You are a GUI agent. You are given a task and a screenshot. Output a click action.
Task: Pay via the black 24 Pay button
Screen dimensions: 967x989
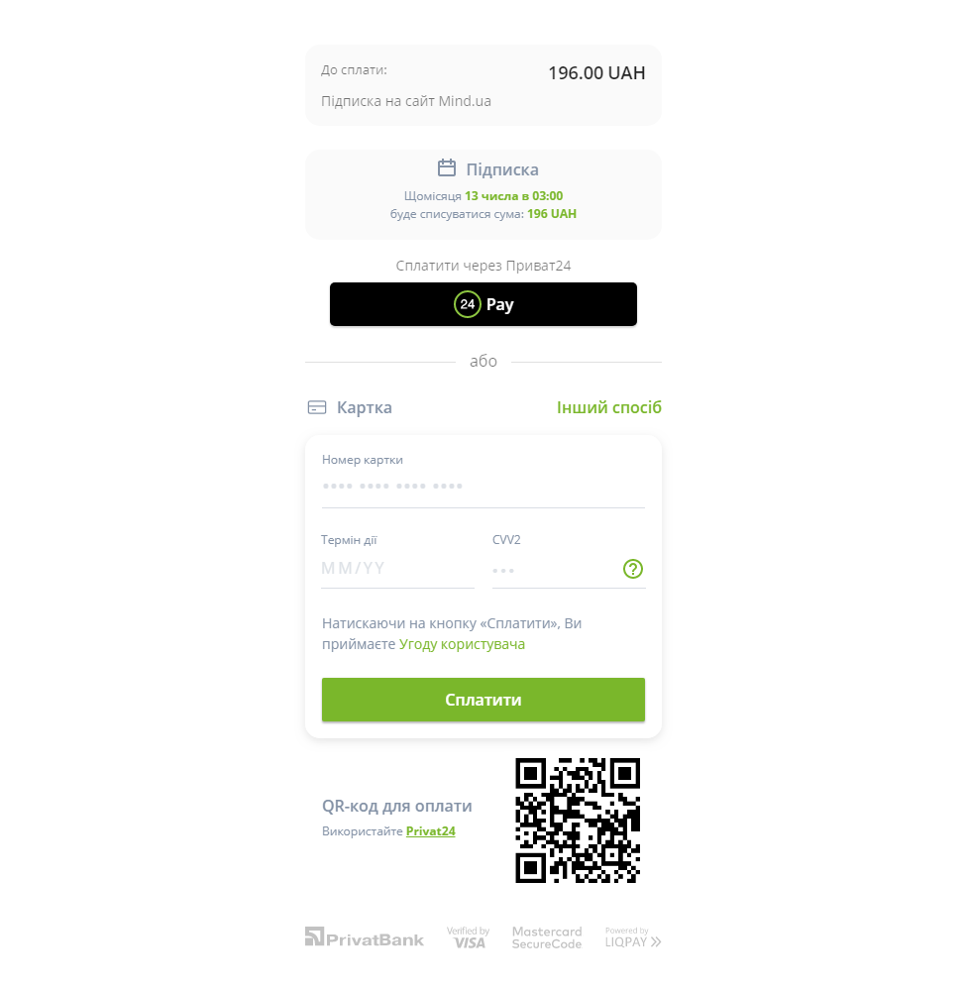point(483,304)
